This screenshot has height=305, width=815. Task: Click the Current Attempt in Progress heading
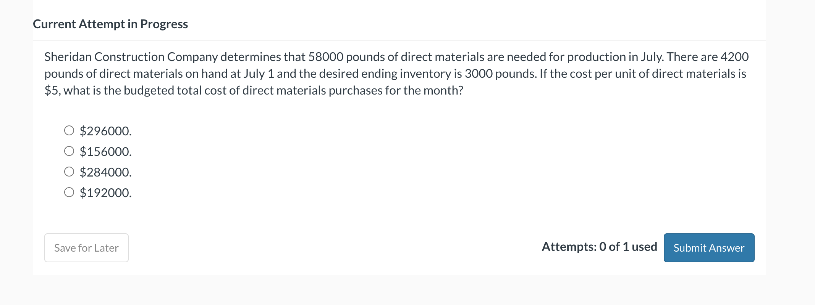coord(110,24)
